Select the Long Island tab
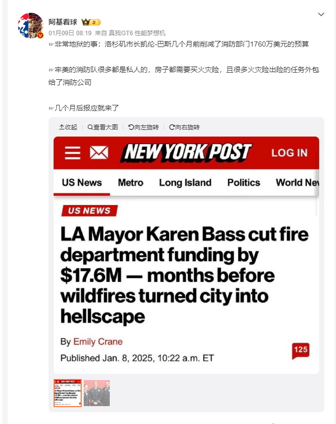Viewport: 336px width, 424px height. click(185, 183)
